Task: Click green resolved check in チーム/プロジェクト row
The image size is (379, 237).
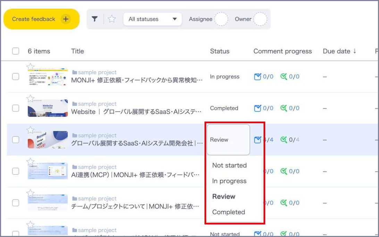Action: click(x=284, y=203)
